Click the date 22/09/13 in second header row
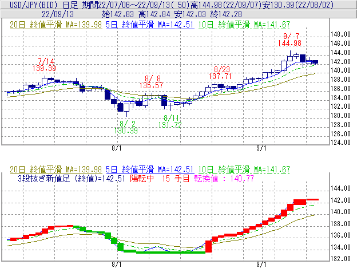 [x=58, y=14]
